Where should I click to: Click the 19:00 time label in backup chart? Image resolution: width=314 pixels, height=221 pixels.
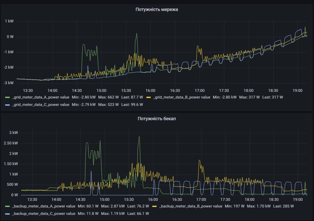pyautogui.click(x=298, y=199)
